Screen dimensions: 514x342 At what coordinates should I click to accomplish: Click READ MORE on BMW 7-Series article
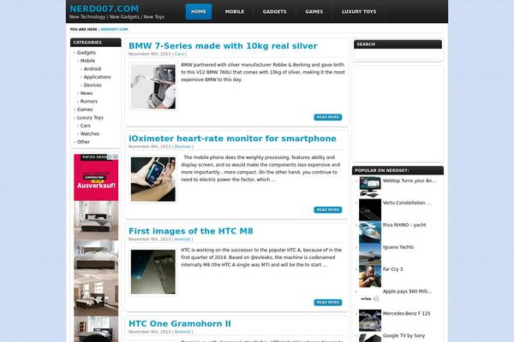[x=328, y=117]
